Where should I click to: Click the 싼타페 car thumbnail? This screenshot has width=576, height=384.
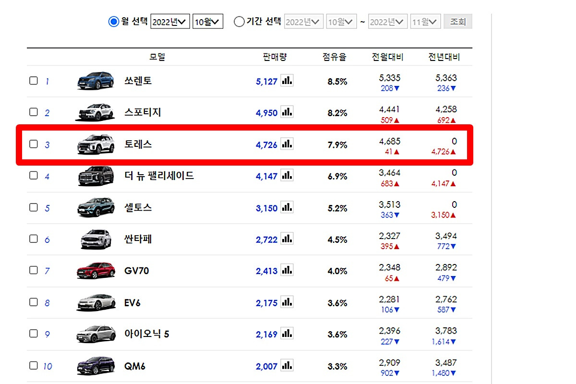tap(96, 240)
